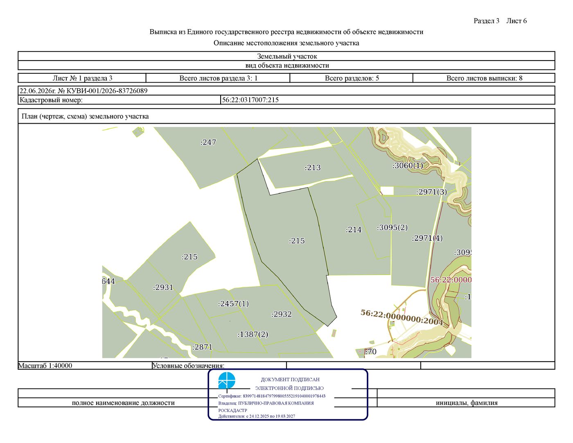Select the stamp line "ЭЛЕКТРОННОЙ ПОДПИСЬЮ"
The image size is (573, 443).
point(289,388)
